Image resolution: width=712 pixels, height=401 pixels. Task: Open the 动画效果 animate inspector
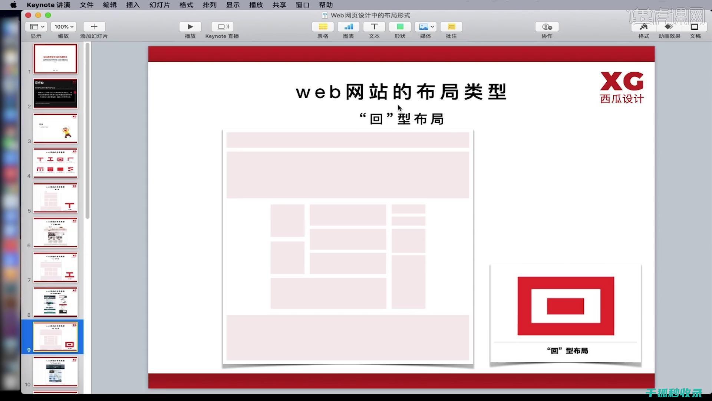669,27
